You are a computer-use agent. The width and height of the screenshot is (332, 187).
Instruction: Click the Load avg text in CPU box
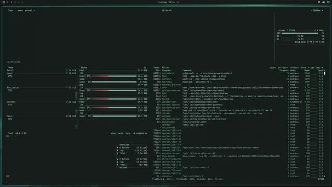tap(309, 42)
